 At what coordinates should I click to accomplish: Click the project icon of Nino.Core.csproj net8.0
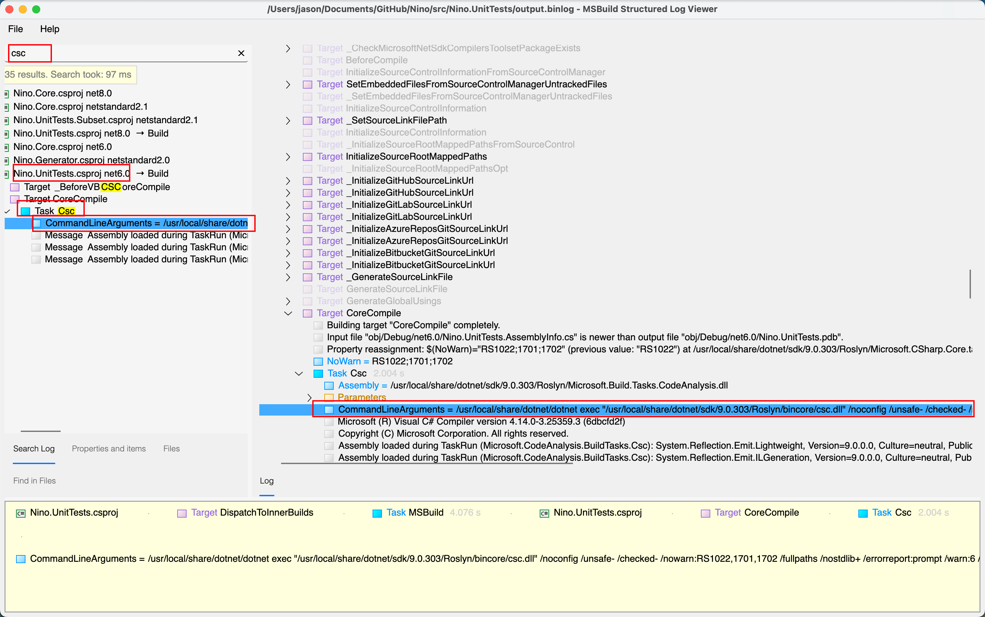tap(7, 94)
